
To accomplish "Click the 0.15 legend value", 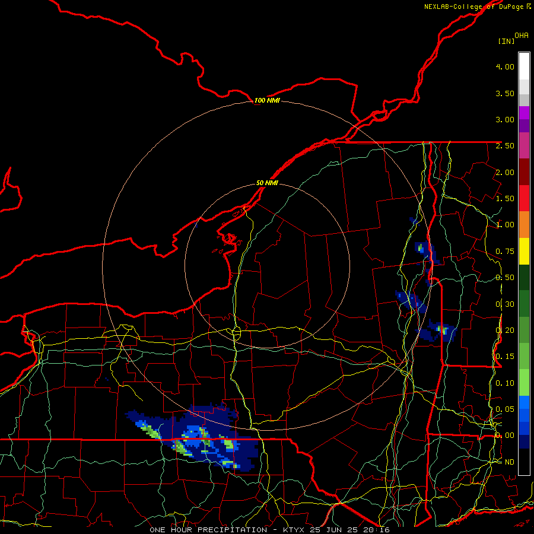I will tap(505, 357).
